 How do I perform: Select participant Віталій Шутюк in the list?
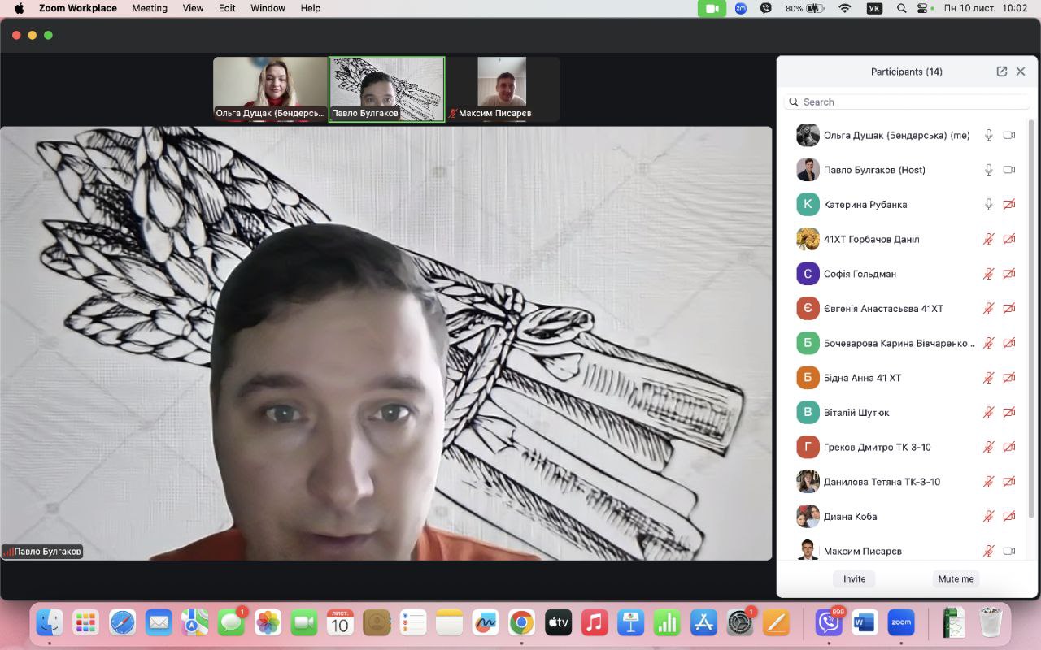(x=905, y=413)
